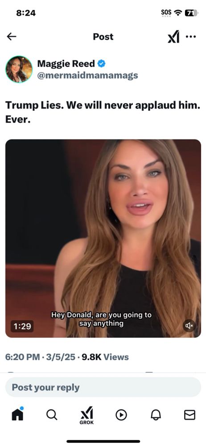206x447 pixels.
Task: Open the three-dot more options menu
Action: [x=191, y=37]
